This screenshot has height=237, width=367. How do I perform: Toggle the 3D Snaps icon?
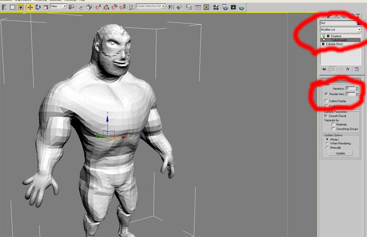click(x=98, y=7)
